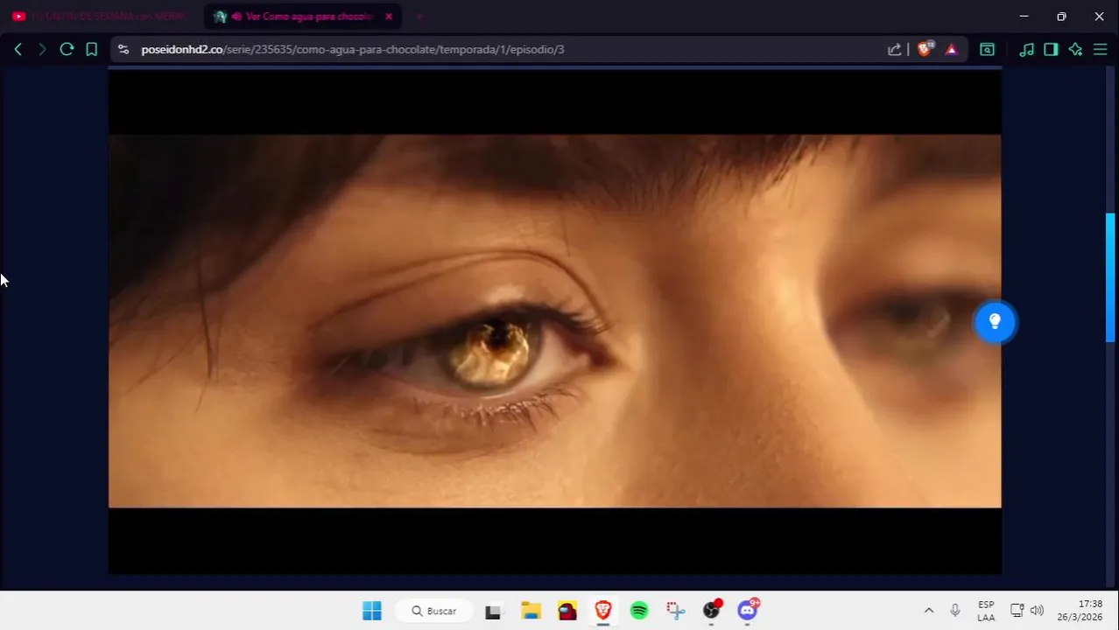This screenshot has width=1119, height=630.
Task: Open OBS Studio from taskbar
Action: click(712, 611)
